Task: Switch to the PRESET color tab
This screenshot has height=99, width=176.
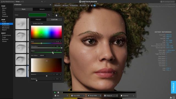Action: (x=38, y=20)
